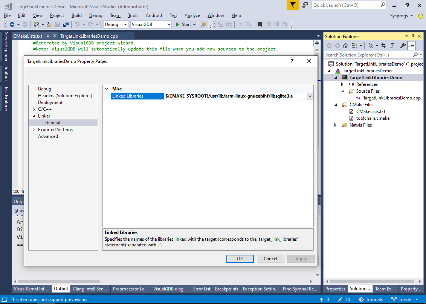The image size is (426, 304).
Task: Click the master branch icon in status bar
Action: click(394, 299)
